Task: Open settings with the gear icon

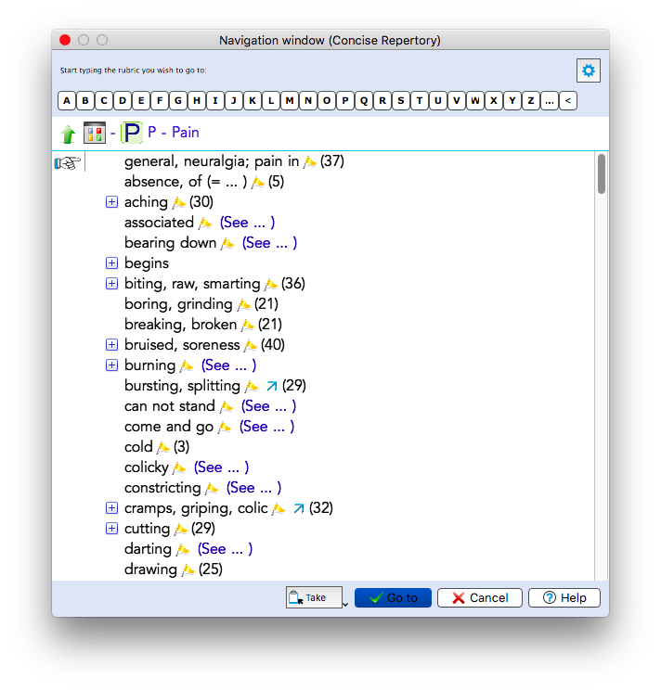Action: click(589, 70)
